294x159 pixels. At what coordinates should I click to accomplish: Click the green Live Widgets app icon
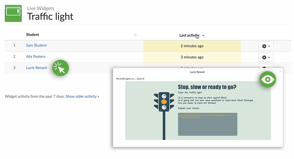point(13,13)
